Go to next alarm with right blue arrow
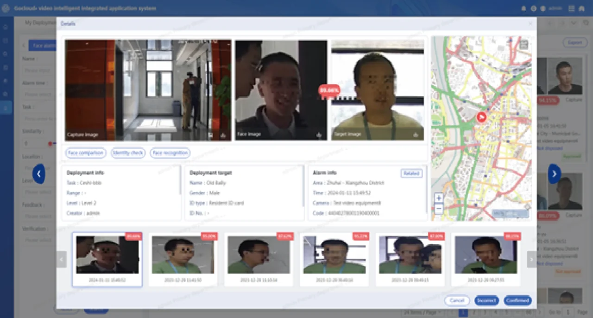593x318 pixels. click(x=554, y=174)
